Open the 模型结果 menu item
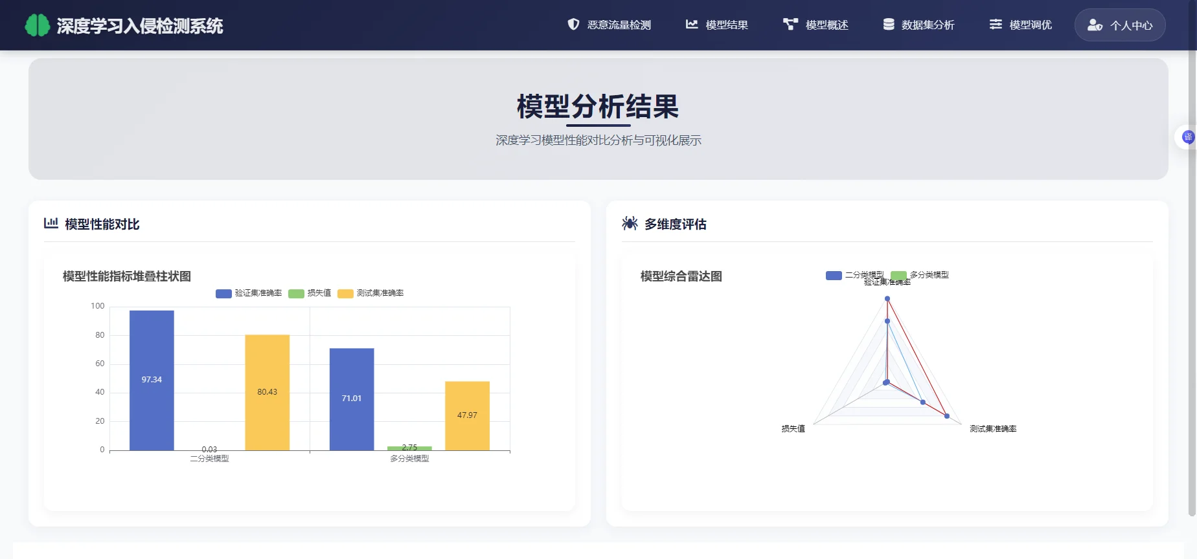This screenshot has width=1197, height=559. click(717, 25)
